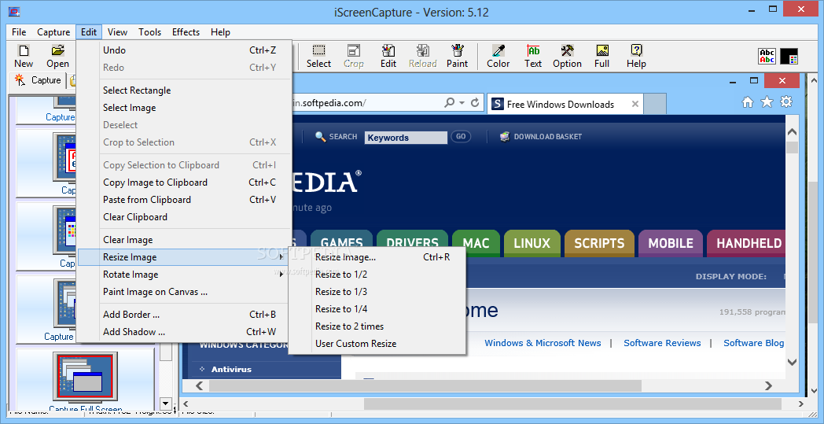Viewport: 824px width, 424px height.
Task: Choose Select Rectangle menu entry
Action: 185,90
